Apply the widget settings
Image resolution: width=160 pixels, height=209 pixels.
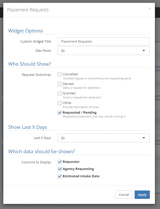point(142,195)
